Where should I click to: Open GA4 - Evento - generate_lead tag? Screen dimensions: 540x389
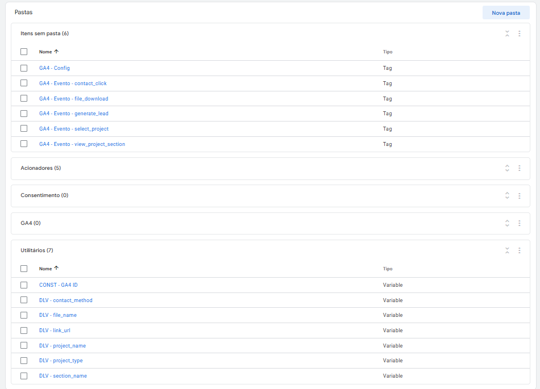(74, 114)
